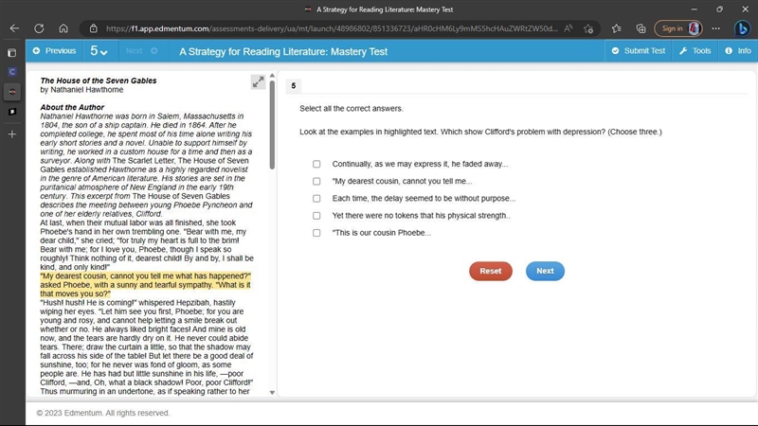
Task: Check 'Continually, as we may express it' answer
Action: point(316,164)
